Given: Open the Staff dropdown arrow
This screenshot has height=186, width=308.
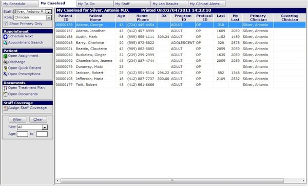Looking at the screenshot, I should click(x=49, y=12).
